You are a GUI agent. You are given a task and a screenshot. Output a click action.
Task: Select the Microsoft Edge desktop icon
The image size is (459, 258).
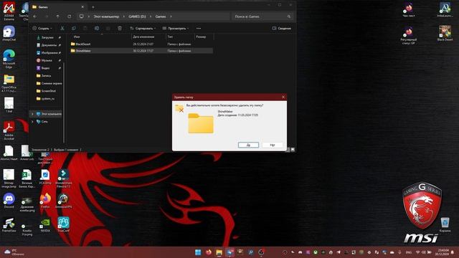point(9,59)
